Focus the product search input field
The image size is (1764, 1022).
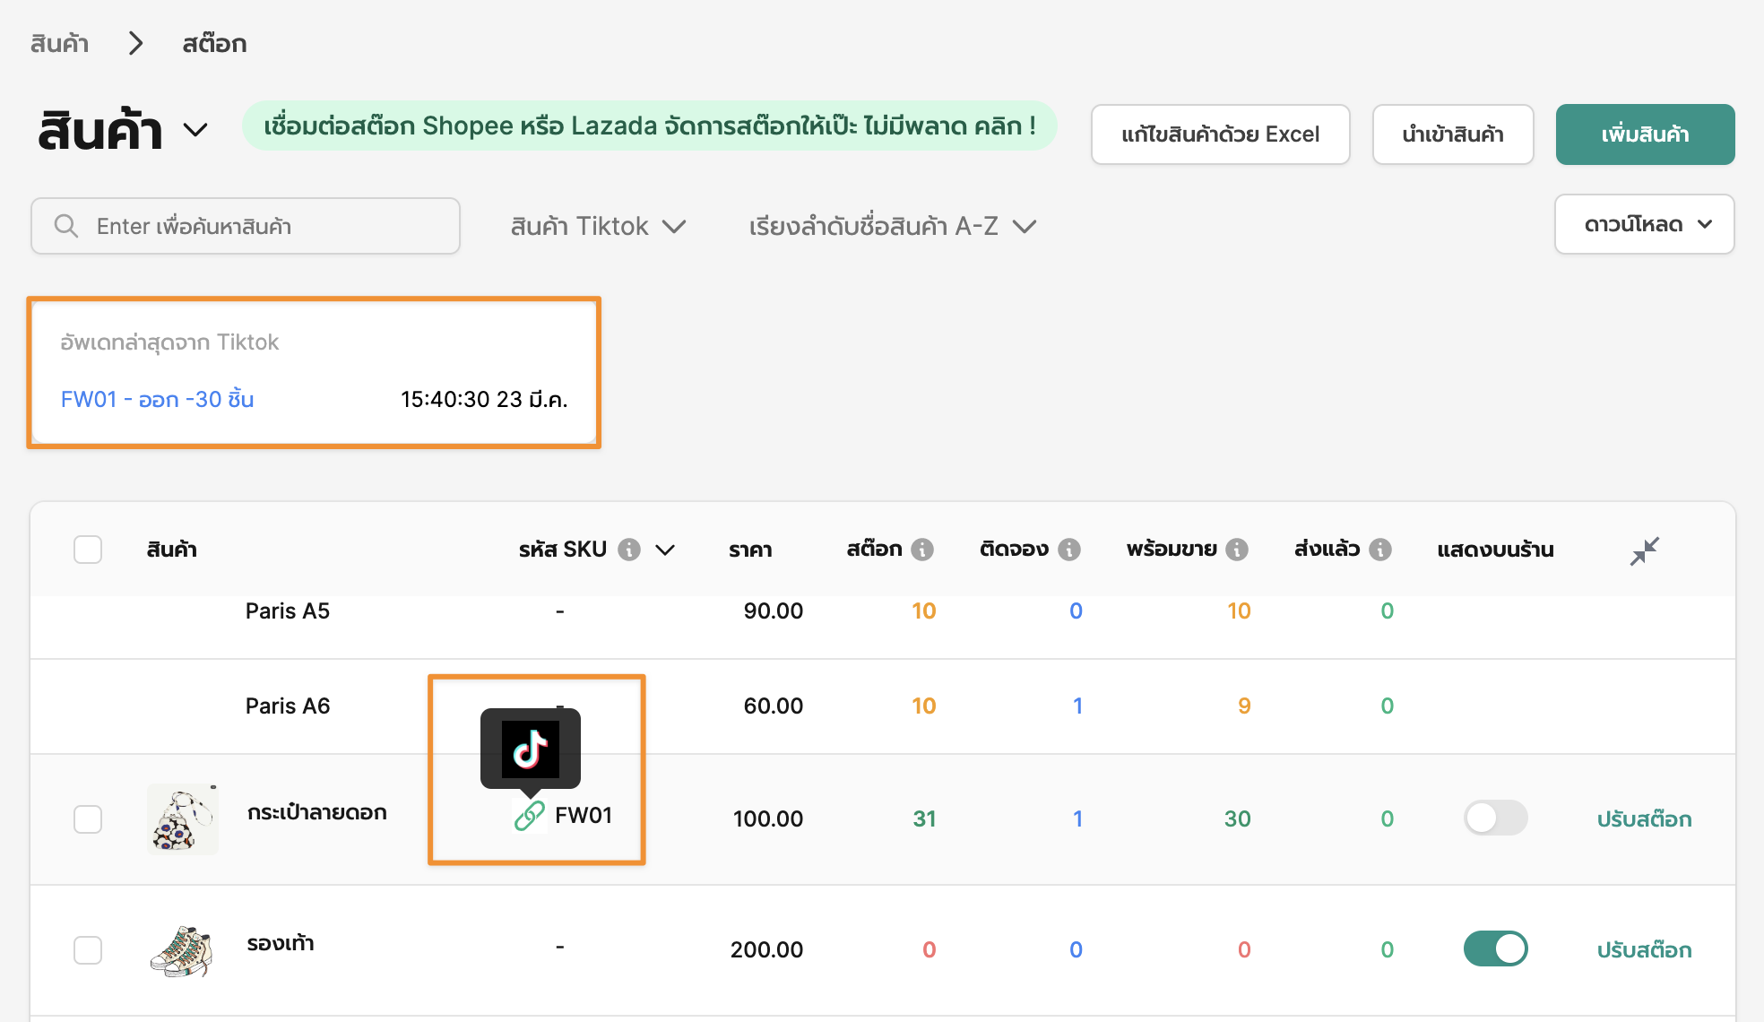246,226
